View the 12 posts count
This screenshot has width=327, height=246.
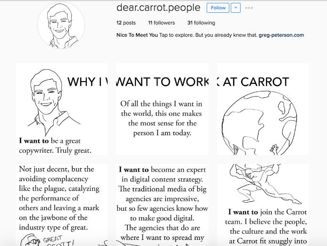[126, 23]
